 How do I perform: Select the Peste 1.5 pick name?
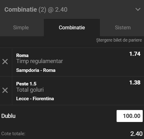pyautogui.click(x=26, y=84)
